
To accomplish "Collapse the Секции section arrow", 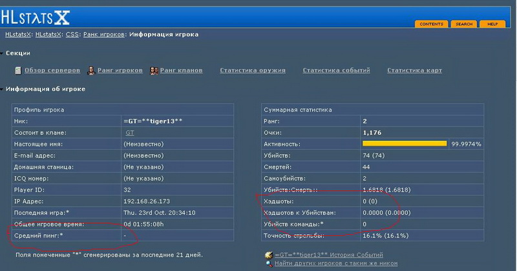I will click(x=3, y=53).
